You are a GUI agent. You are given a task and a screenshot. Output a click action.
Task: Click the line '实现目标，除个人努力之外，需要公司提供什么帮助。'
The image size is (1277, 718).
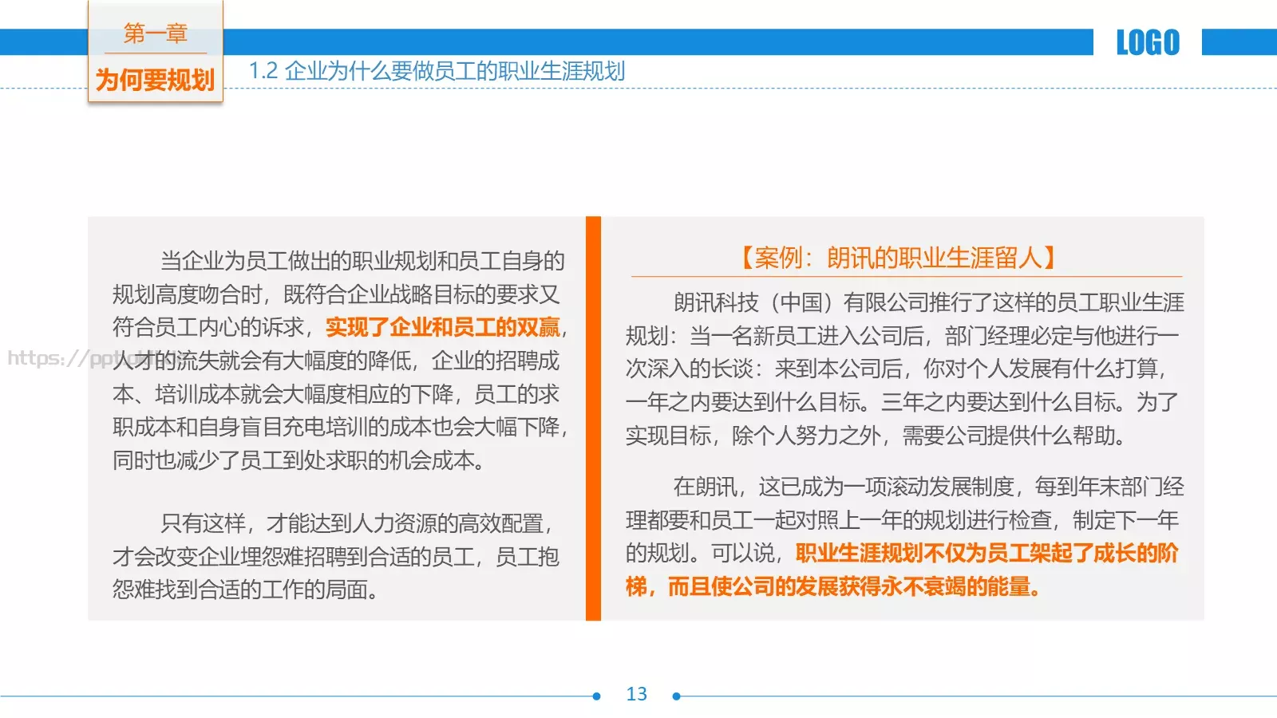(877, 436)
